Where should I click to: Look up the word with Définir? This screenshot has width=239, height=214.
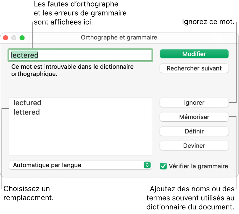[194, 131]
